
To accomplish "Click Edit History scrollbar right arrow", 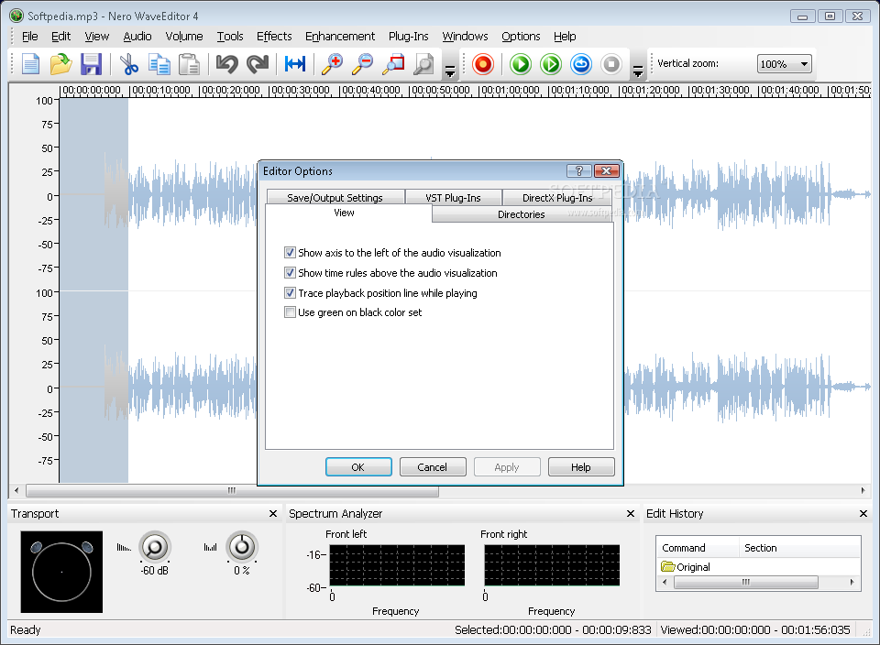I will click(852, 582).
